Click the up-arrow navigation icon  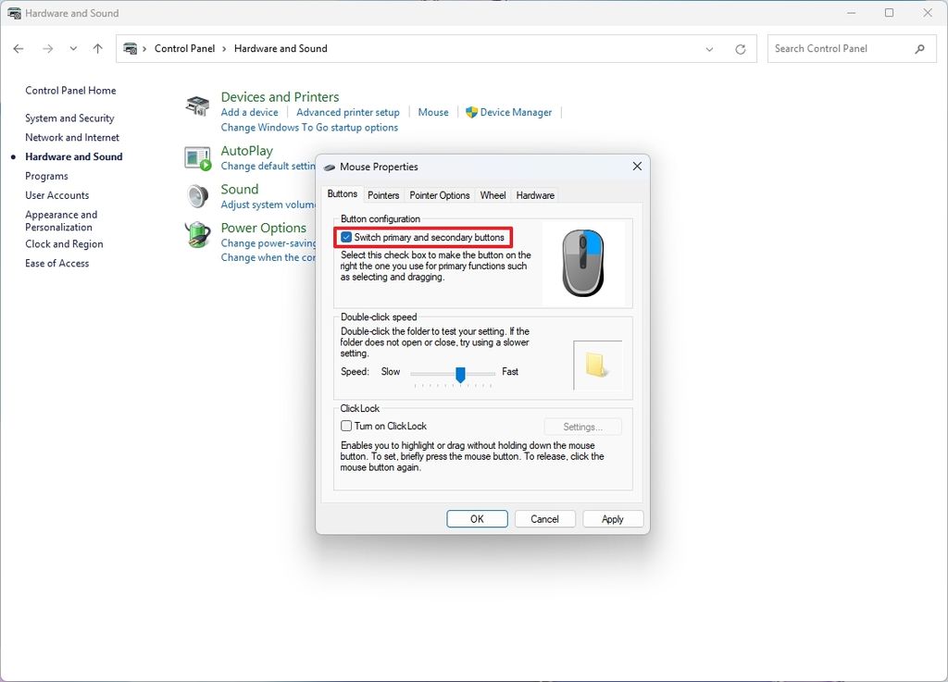pyautogui.click(x=97, y=48)
